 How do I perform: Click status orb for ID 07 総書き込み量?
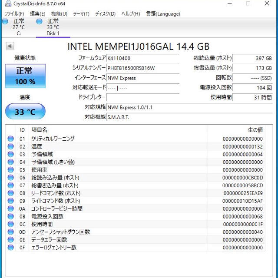[x=10, y=185]
